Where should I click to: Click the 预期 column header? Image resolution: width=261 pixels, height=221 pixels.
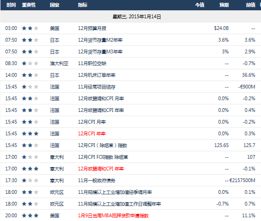pos(224,5)
